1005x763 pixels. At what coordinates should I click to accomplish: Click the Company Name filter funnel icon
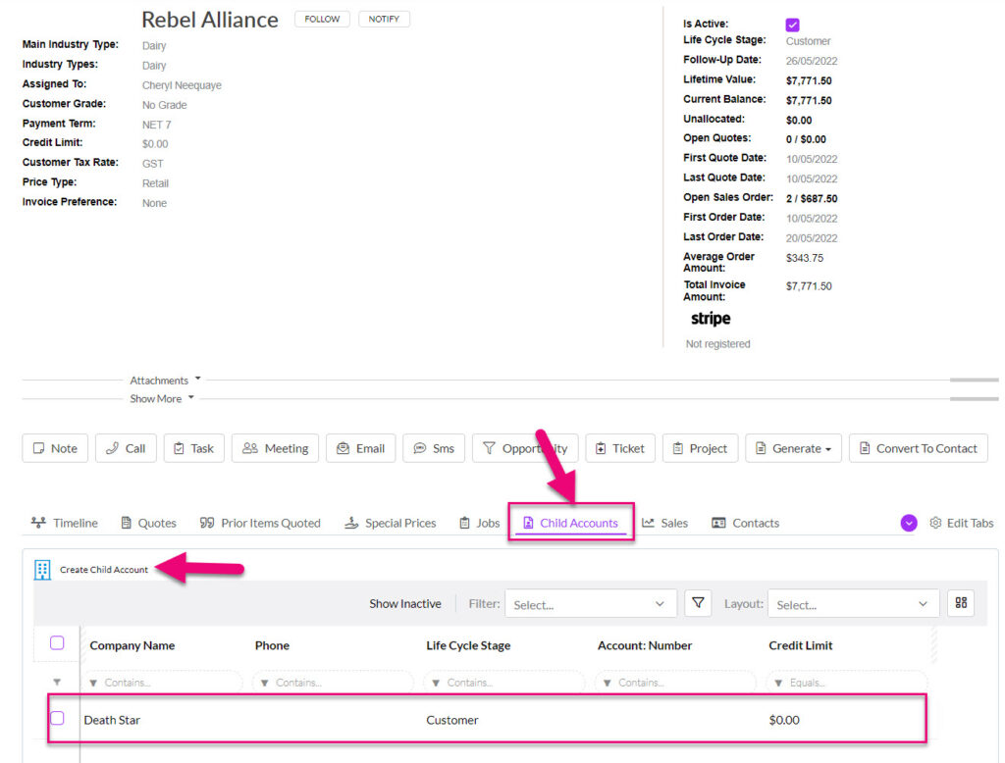pos(93,683)
